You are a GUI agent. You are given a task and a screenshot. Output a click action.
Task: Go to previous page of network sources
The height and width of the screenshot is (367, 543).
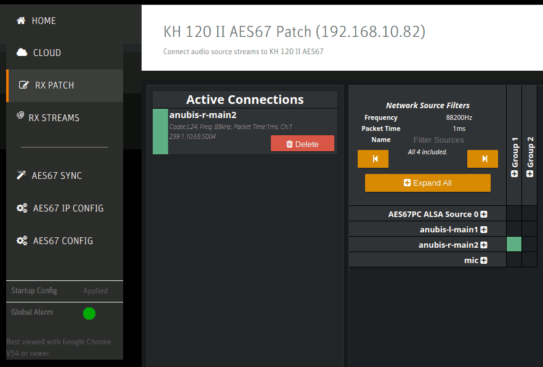point(373,159)
